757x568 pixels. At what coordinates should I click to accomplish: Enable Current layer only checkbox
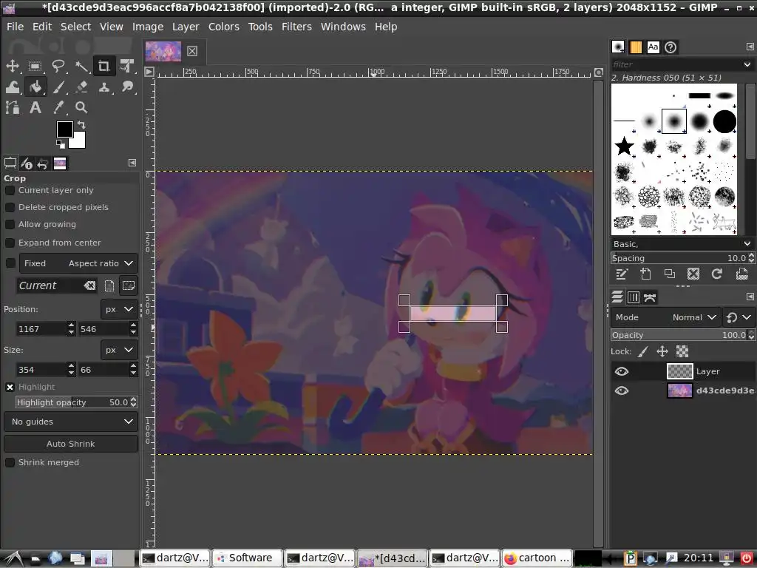[10, 190]
